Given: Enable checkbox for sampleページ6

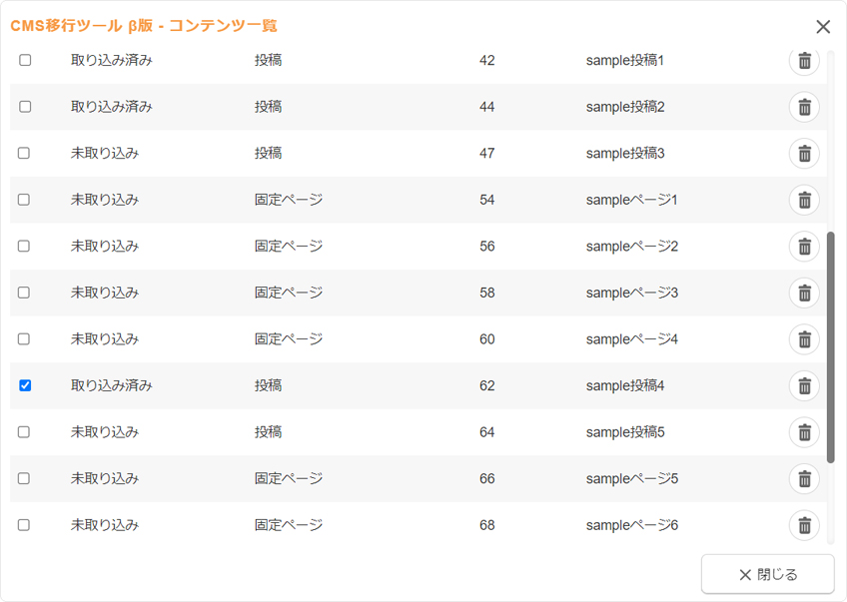Looking at the screenshot, I should [25, 525].
